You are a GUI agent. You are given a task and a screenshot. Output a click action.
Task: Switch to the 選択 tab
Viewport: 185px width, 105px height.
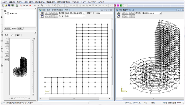click(18, 35)
